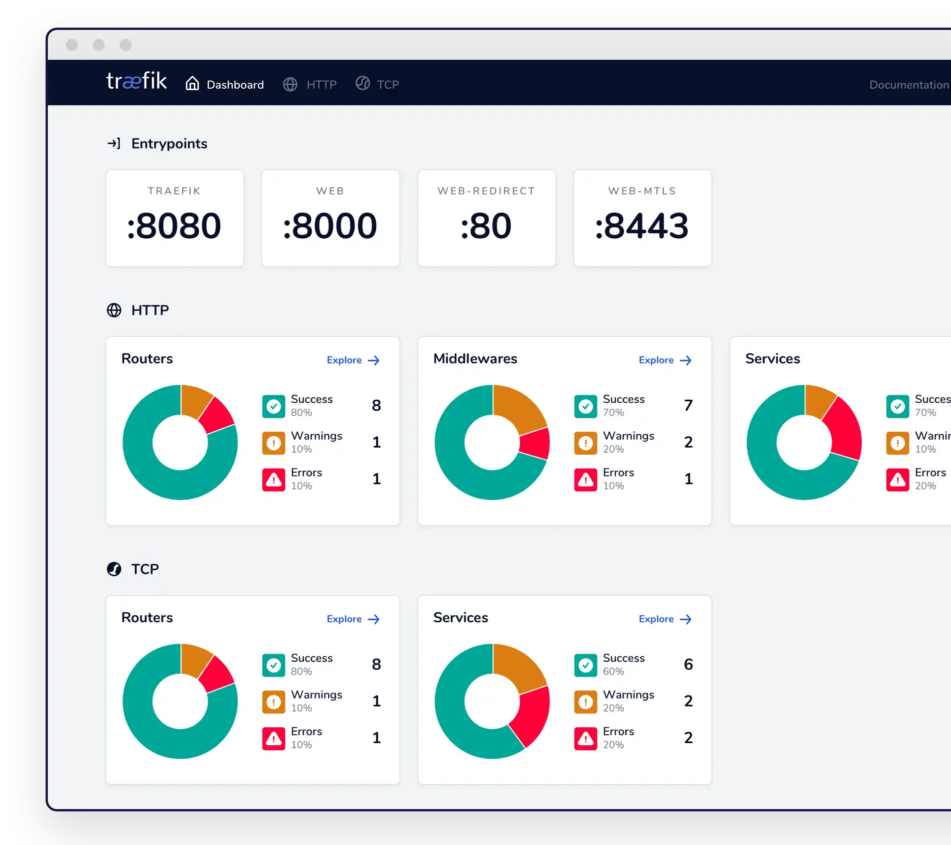The image size is (951, 845).
Task: Click Explore in the Middlewares card
Action: pyautogui.click(x=664, y=360)
